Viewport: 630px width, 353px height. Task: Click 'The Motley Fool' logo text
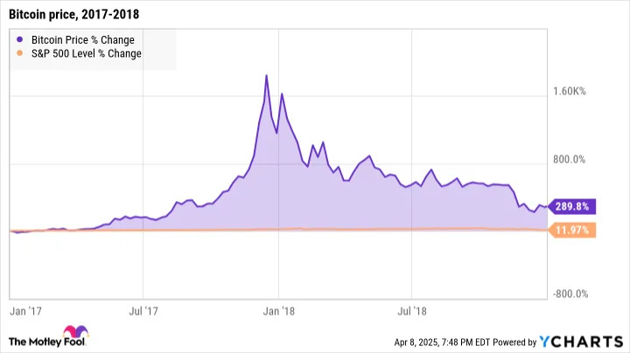(x=47, y=342)
